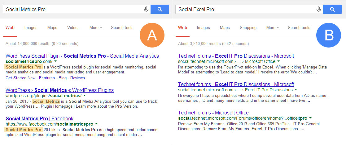
Task: Expand the More dropdown in right panel
Action: tap(273, 28)
